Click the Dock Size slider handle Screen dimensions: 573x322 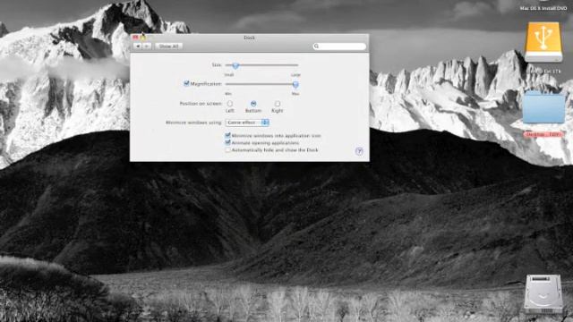coord(235,65)
